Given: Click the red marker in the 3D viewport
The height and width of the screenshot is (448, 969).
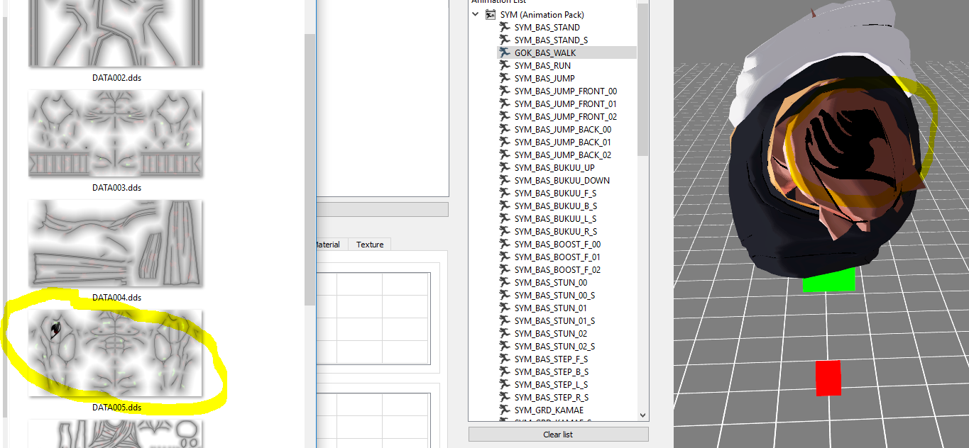Looking at the screenshot, I should (828, 378).
